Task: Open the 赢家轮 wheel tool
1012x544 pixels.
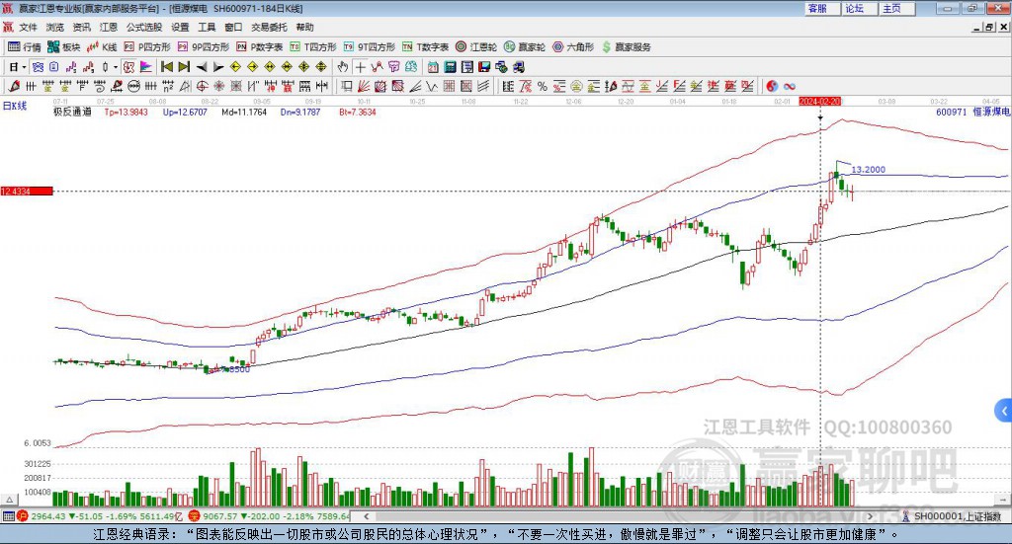Action: click(x=525, y=47)
